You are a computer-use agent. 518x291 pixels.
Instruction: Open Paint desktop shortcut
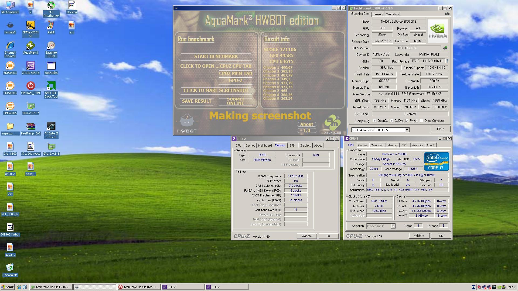pyautogui.click(x=51, y=27)
